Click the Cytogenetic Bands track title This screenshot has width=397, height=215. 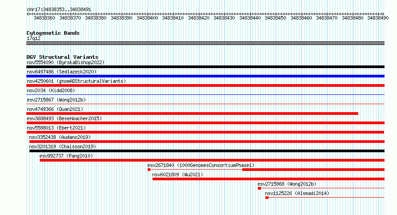(x=53, y=33)
